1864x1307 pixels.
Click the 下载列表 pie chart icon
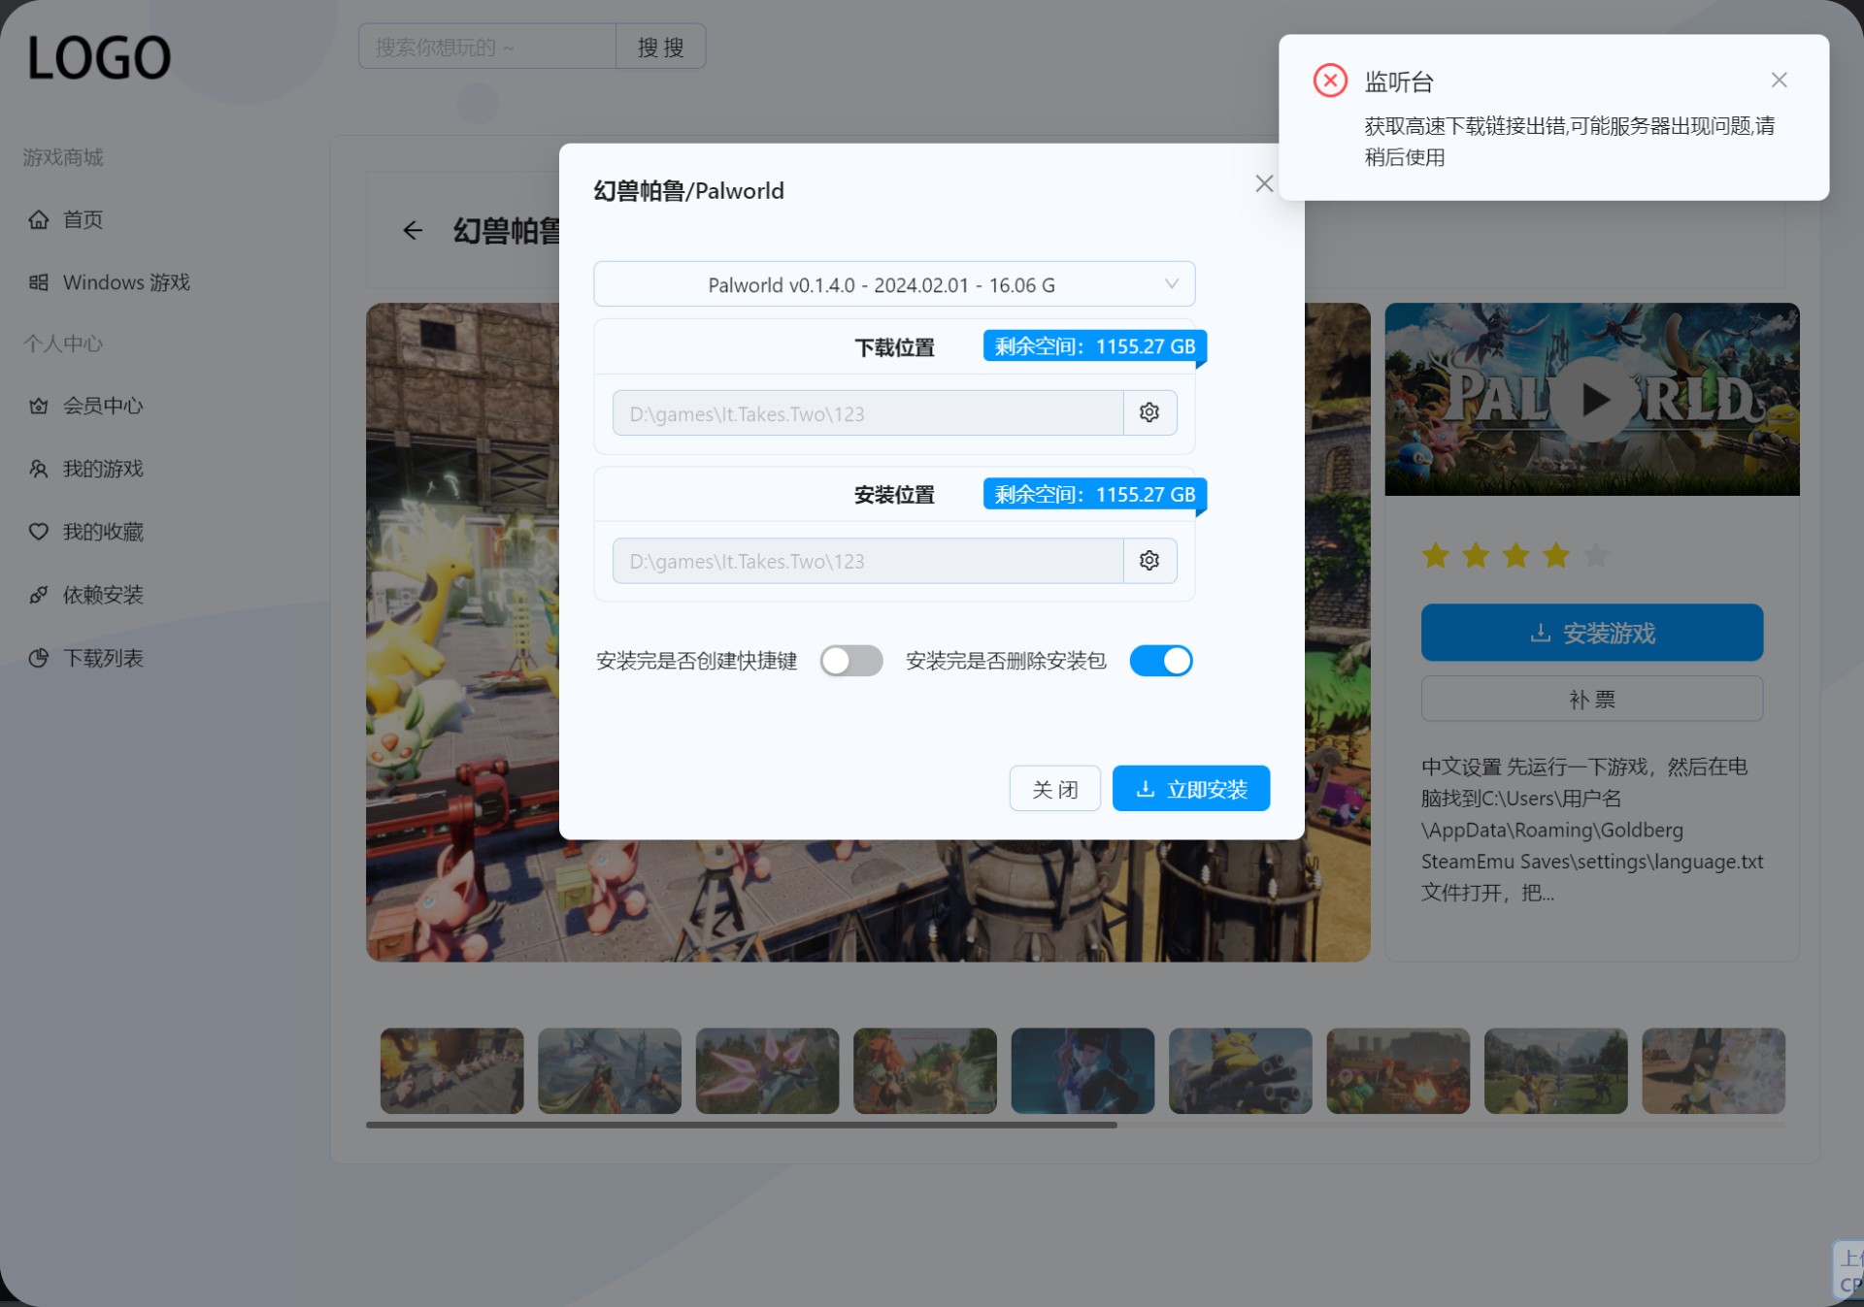(39, 658)
